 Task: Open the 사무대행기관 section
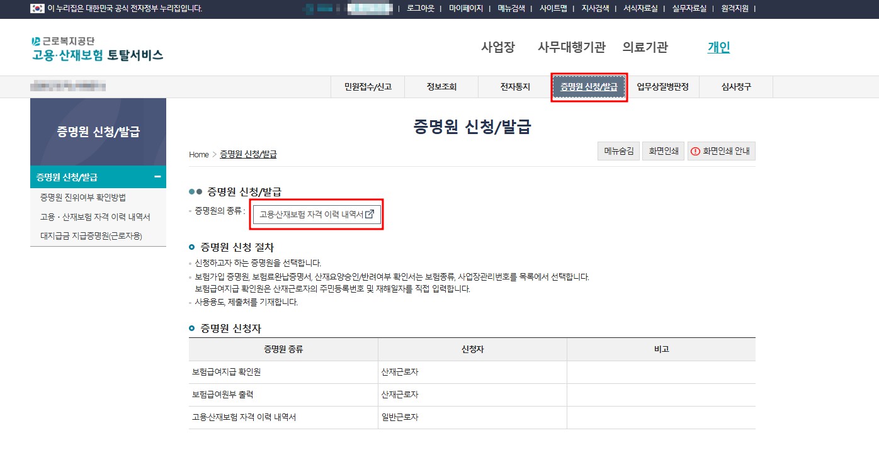[570, 47]
